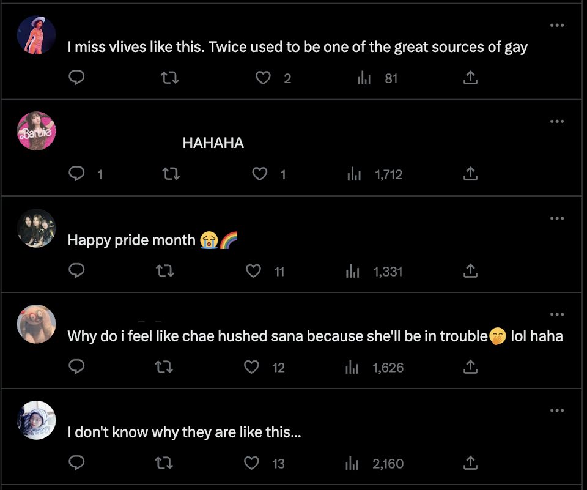Open the reply thread of "HAHAHA" tweet

(86, 174)
